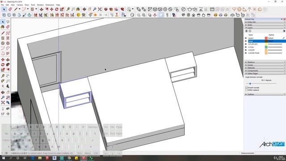Open the Window menu
The width and height of the screenshot is (286, 161).
click(x=40, y=5)
